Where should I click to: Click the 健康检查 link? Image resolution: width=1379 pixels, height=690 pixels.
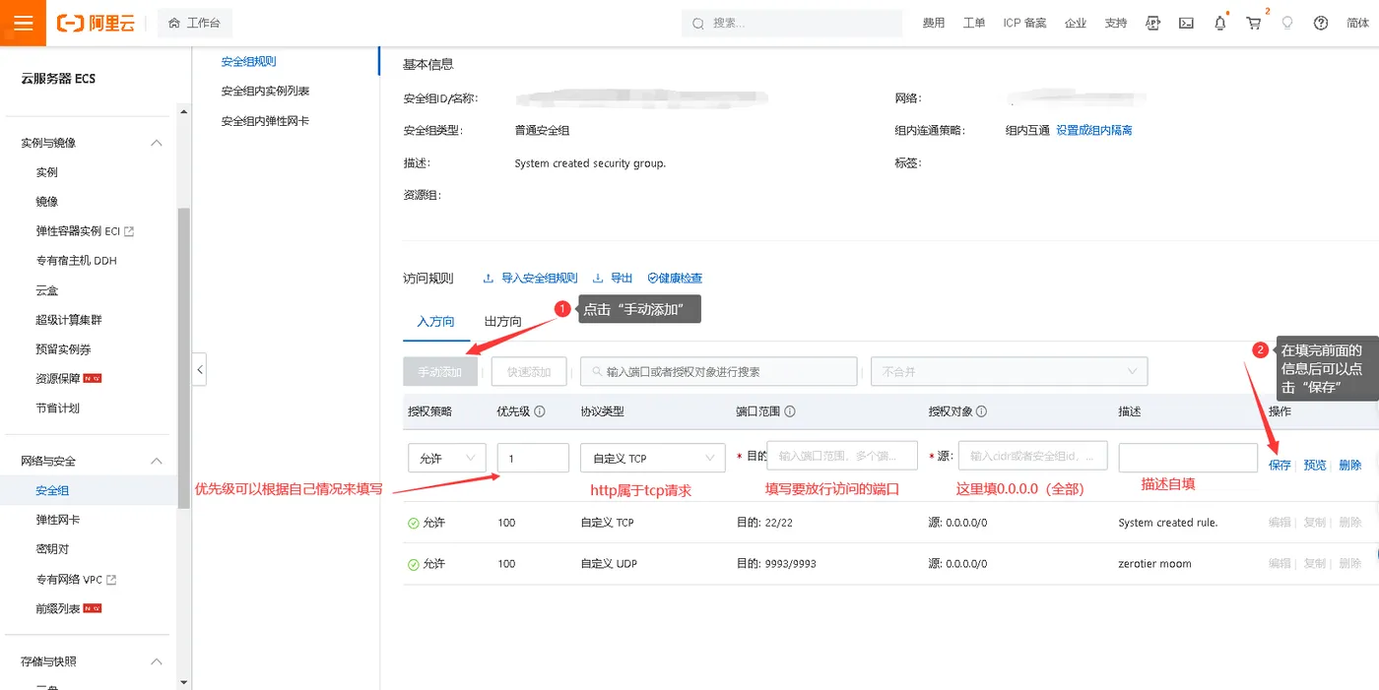pos(675,279)
